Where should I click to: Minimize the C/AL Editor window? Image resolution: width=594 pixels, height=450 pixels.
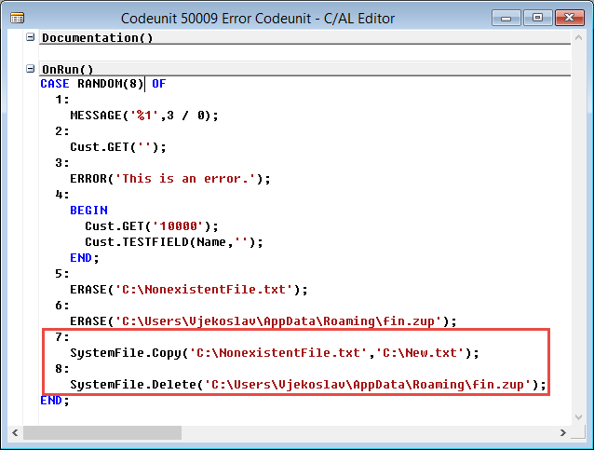pos(506,18)
